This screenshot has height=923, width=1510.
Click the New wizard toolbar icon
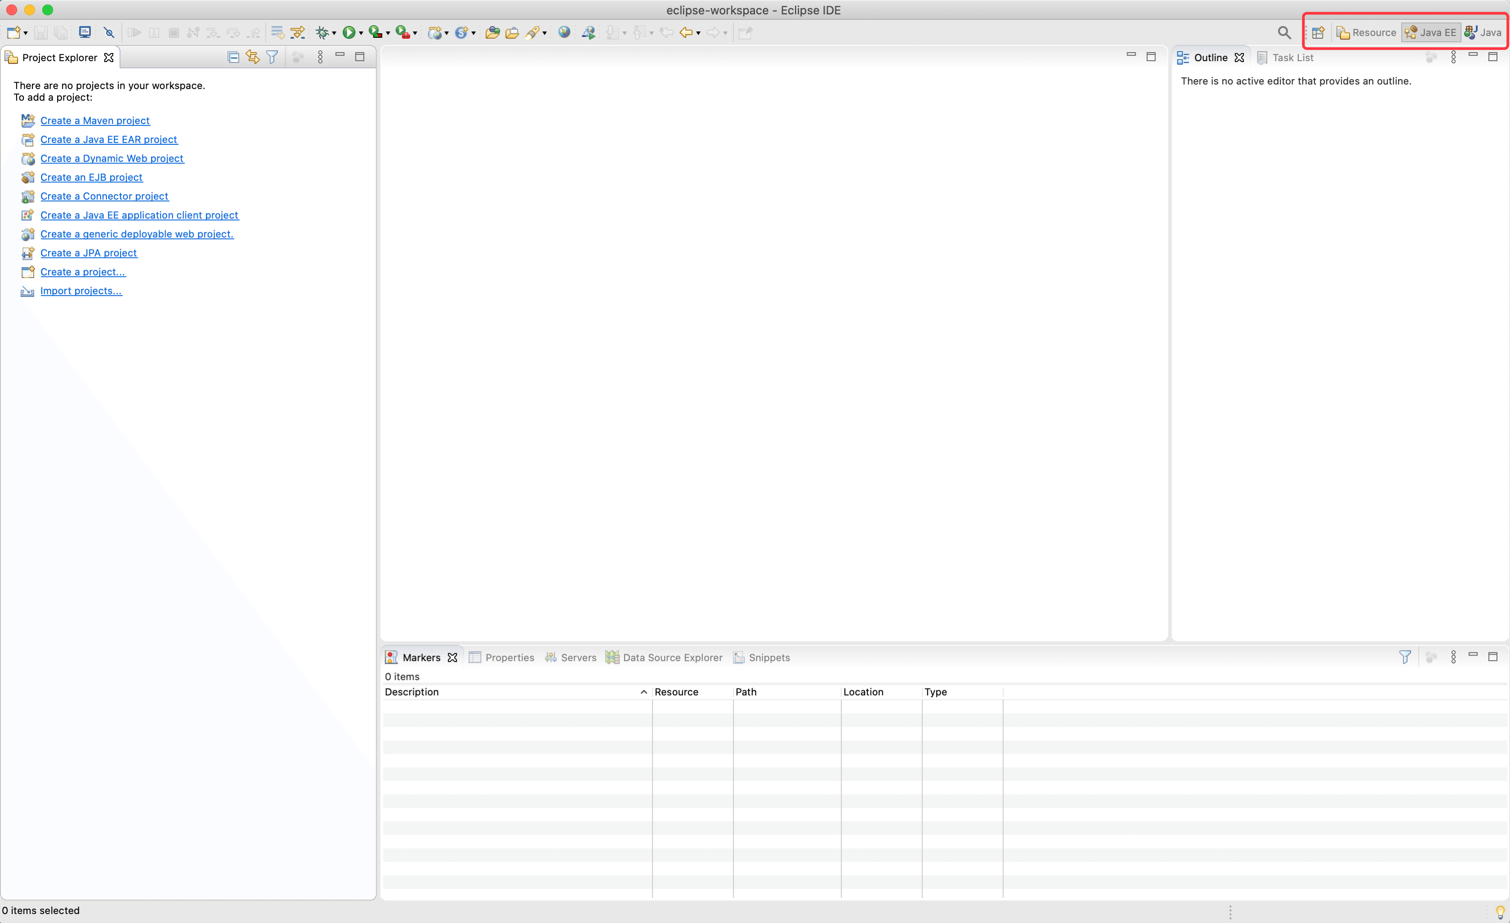pos(13,32)
